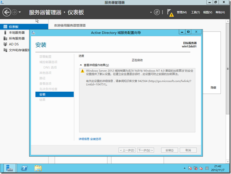231x174 pixels.
Task: Select the 路径 wizard step
Action: [42, 78]
